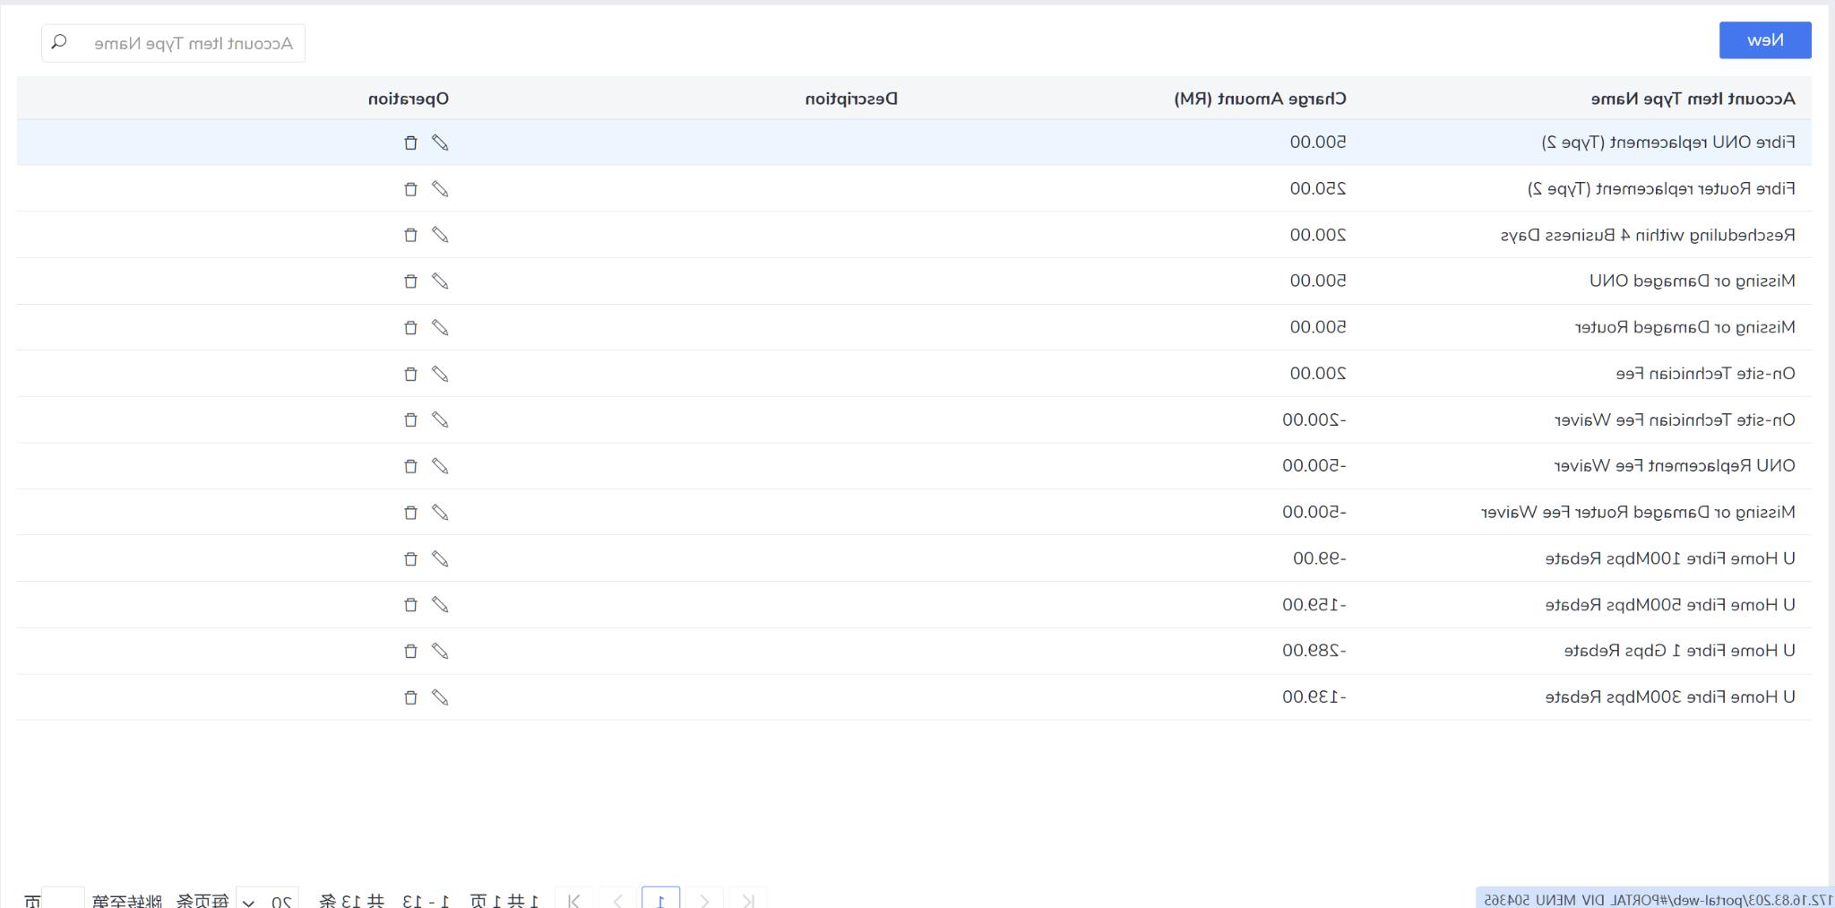Screen dimensions: 1835x908
Task: Edit Missing or Damaged Router Fee Waiver
Action: point(440,513)
